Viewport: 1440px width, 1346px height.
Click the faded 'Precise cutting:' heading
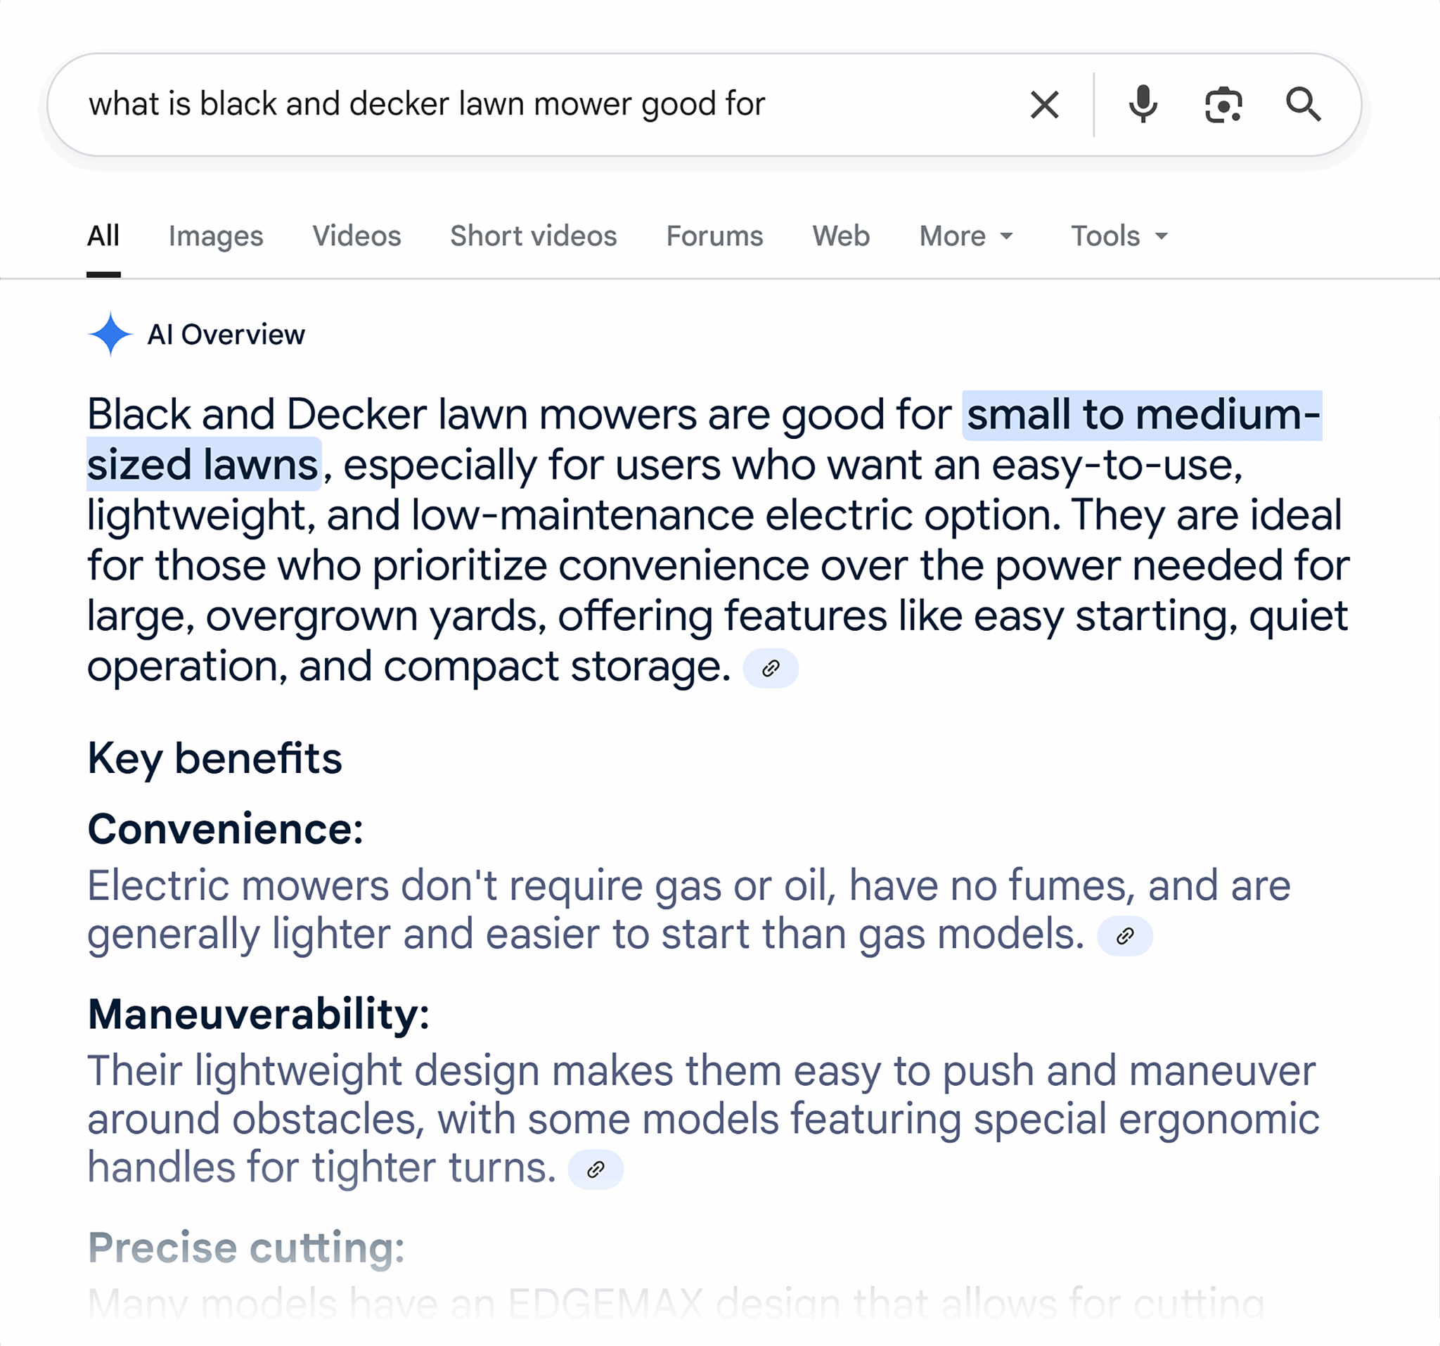click(x=246, y=1248)
